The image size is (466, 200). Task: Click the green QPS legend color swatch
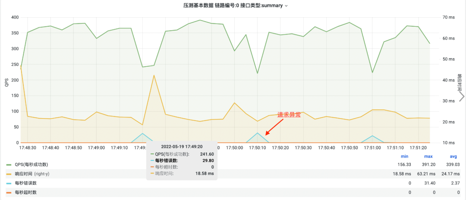9,165
